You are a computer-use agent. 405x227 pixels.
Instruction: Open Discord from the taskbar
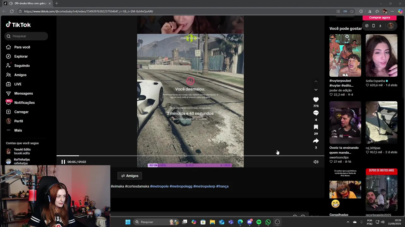pos(250,222)
